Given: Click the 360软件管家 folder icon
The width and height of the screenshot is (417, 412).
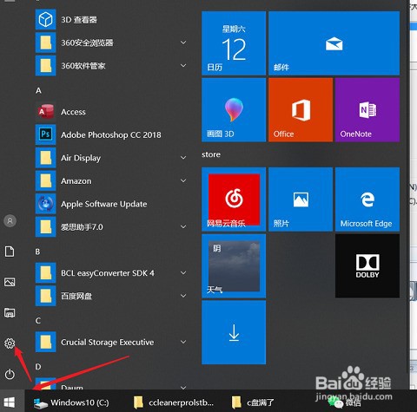Looking at the screenshot, I should (x=45, y=66).
